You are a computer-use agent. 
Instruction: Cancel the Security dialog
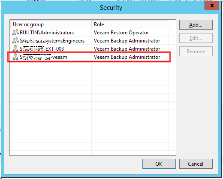point(196,164)
